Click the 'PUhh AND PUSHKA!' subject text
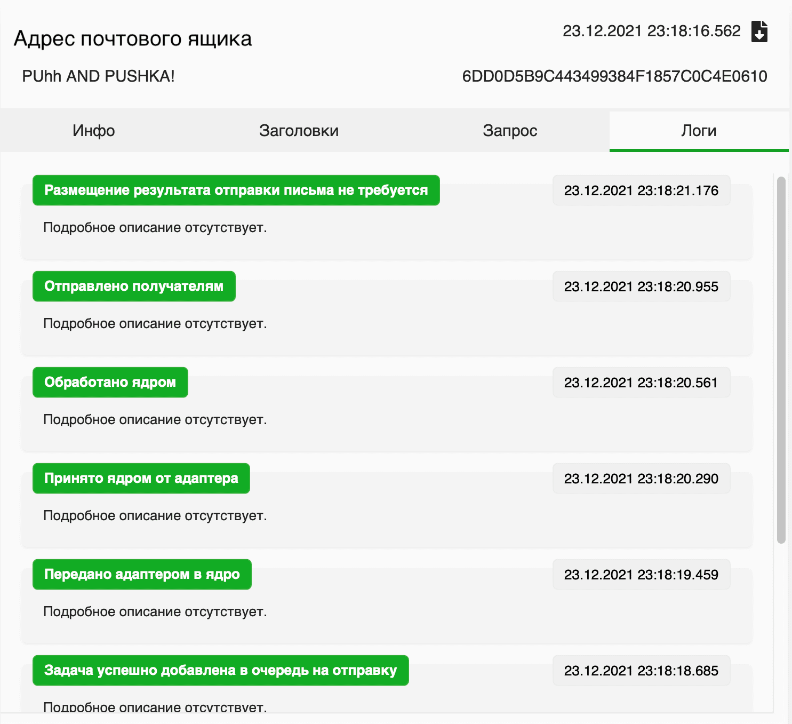 click(98, 76)
